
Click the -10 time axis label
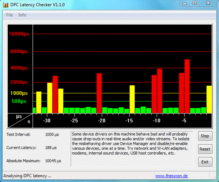click(157, 120)
